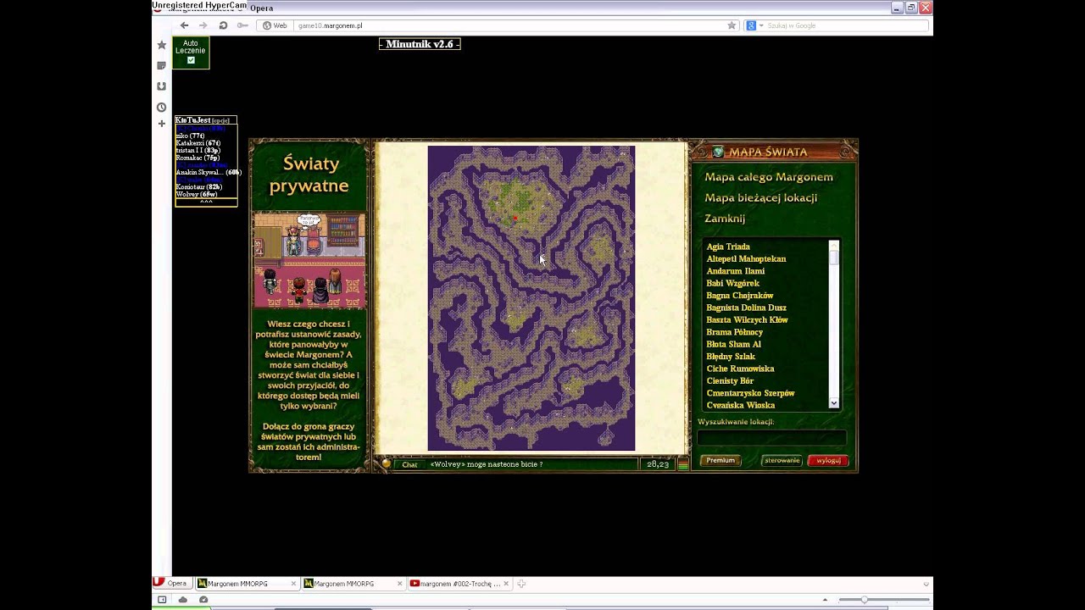Viewport: 1085px width, 610px height.
Task: Select Andarum Ilami from location list
Action: [736, 271]
